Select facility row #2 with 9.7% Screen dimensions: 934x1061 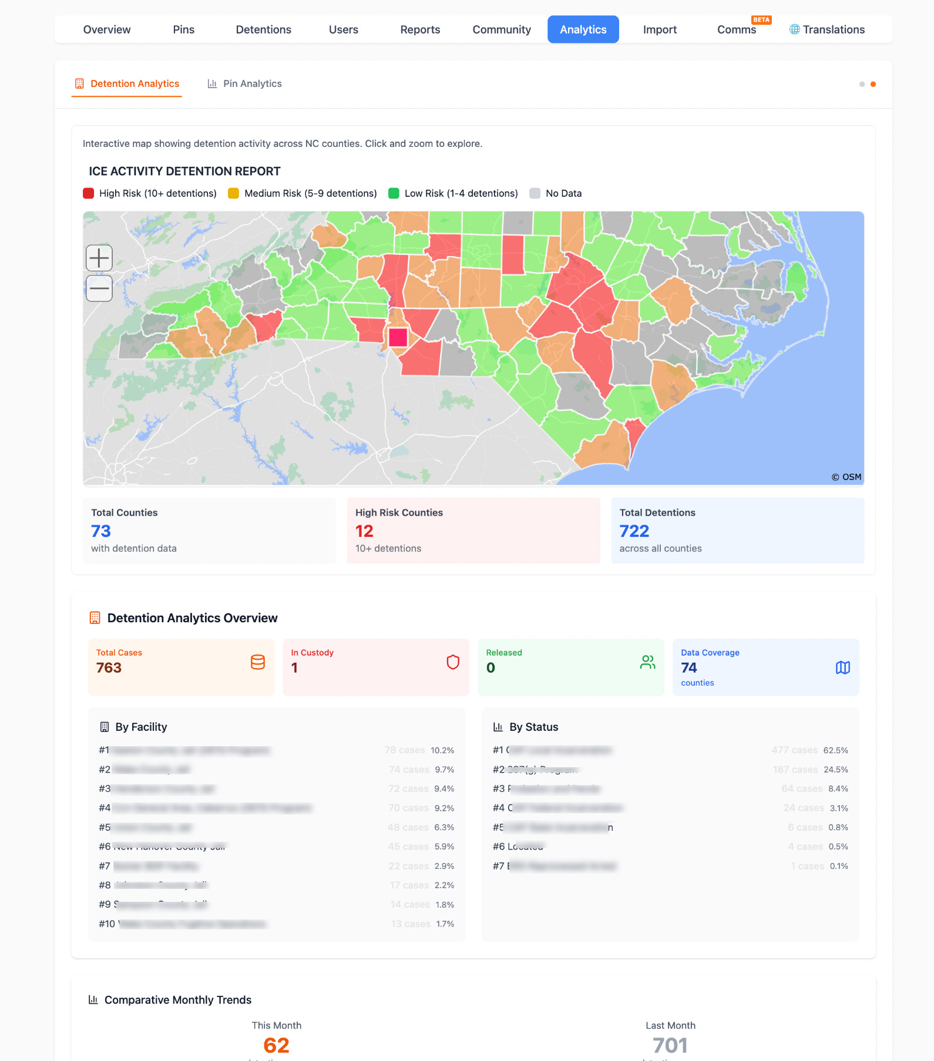[x=277, y=770]
